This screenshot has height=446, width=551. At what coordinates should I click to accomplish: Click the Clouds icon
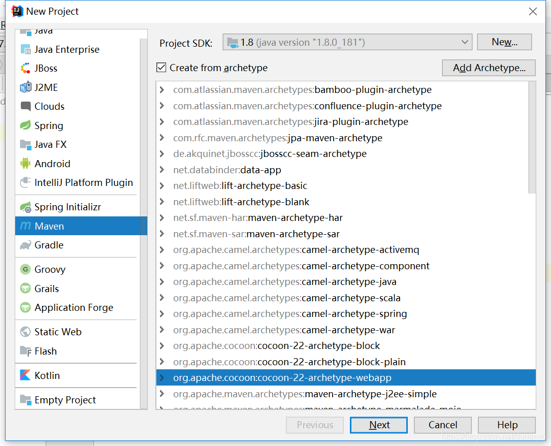point(26,106)
